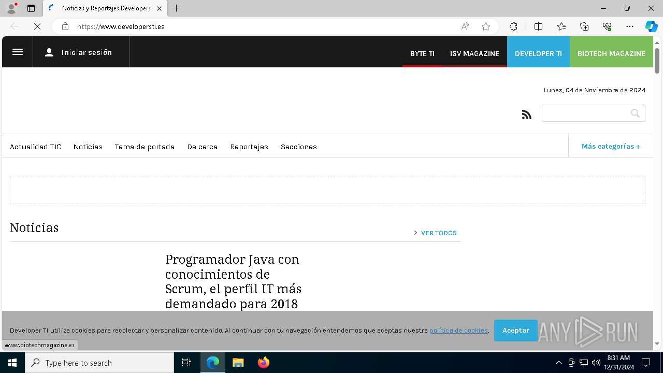Accept cookies with Aceptar button
The image size is (663, 373).
515,331
